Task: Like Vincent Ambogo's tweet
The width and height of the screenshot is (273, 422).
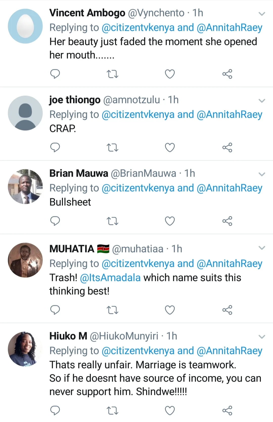Action: (x=170, y=74)
